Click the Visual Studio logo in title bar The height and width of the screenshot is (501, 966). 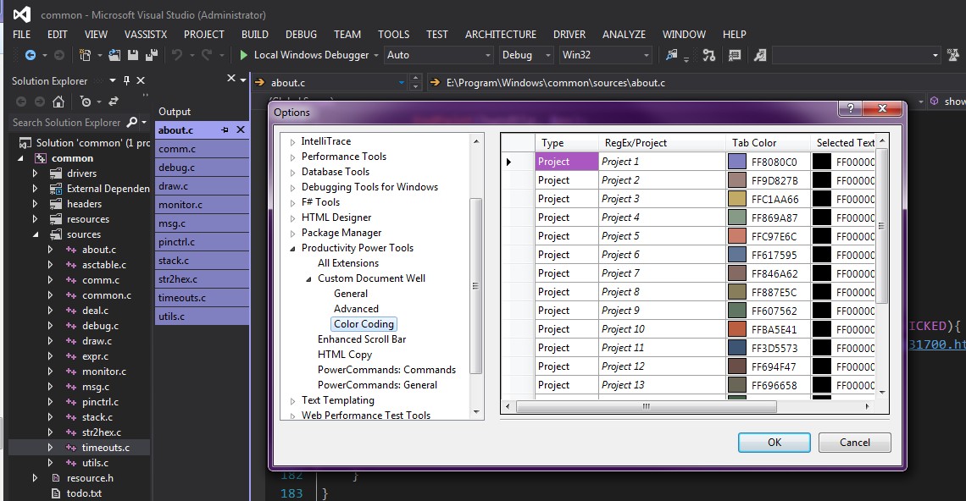[x=21, y=14]
